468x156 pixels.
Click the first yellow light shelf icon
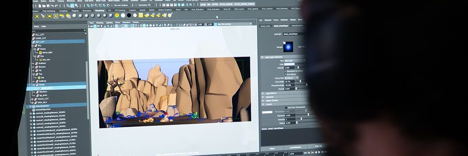[37, 16]
